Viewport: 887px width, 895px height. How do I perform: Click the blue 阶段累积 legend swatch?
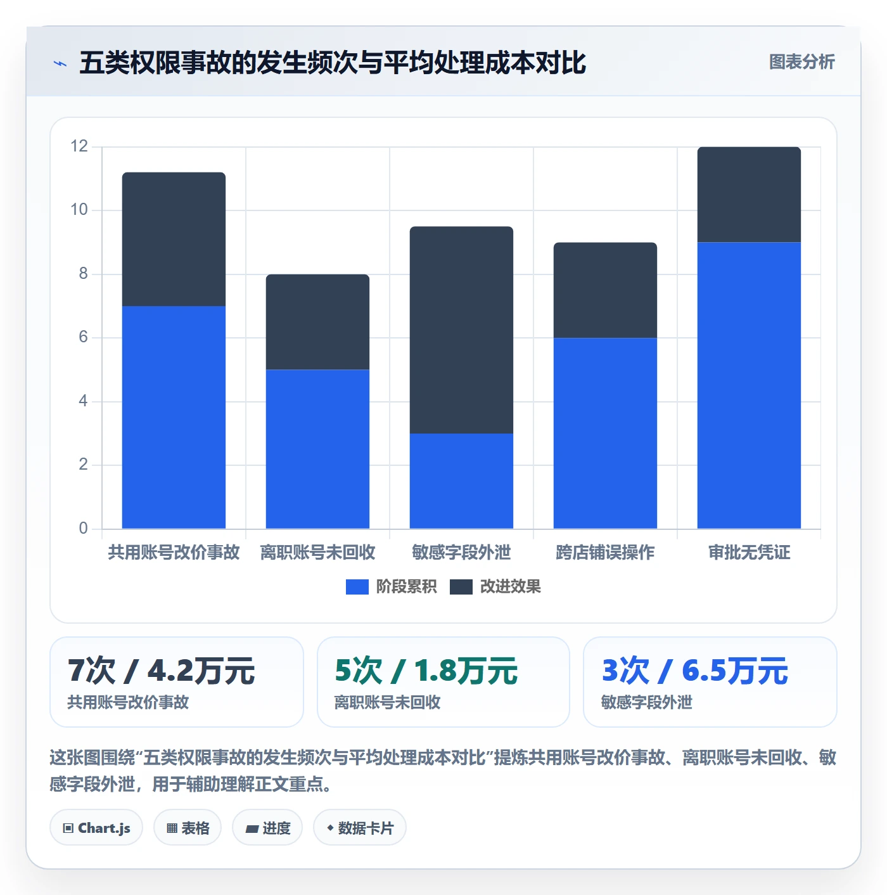click(357, 587)
